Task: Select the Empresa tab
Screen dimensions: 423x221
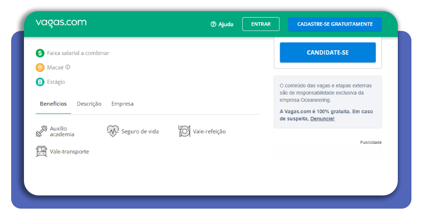Action: [x=122, y=104]
